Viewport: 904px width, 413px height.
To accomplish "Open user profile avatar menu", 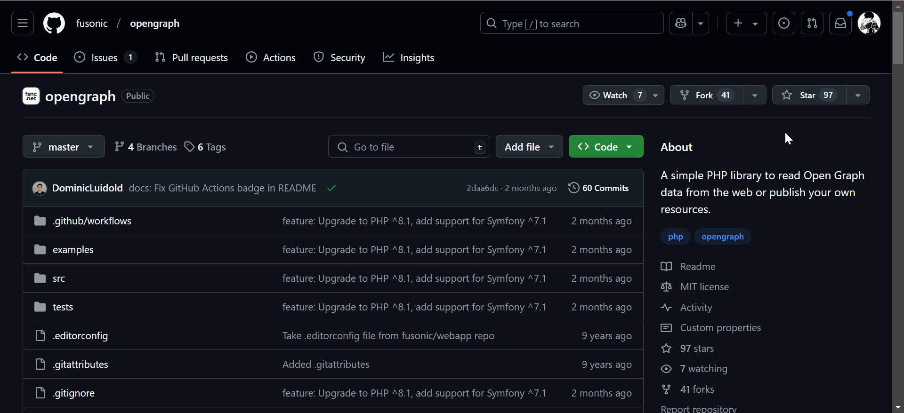I will tap(869, 23).
